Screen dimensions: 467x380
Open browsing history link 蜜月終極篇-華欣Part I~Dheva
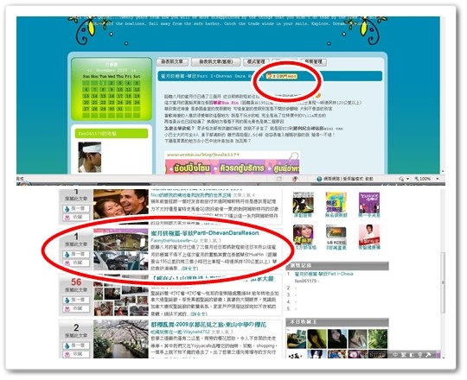click(x=323, y=274)
